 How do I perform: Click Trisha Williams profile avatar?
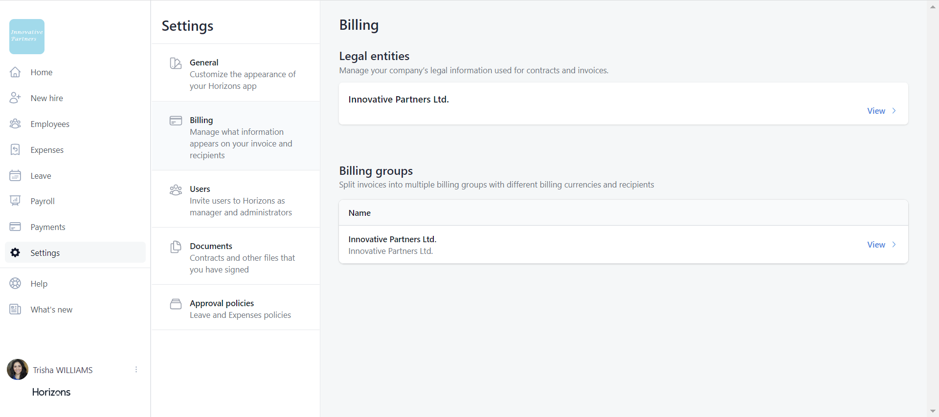18,370
